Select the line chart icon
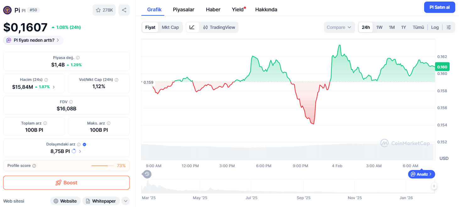Image resolution: width=459 pixels, height=207 pixels. click(192, 27)
